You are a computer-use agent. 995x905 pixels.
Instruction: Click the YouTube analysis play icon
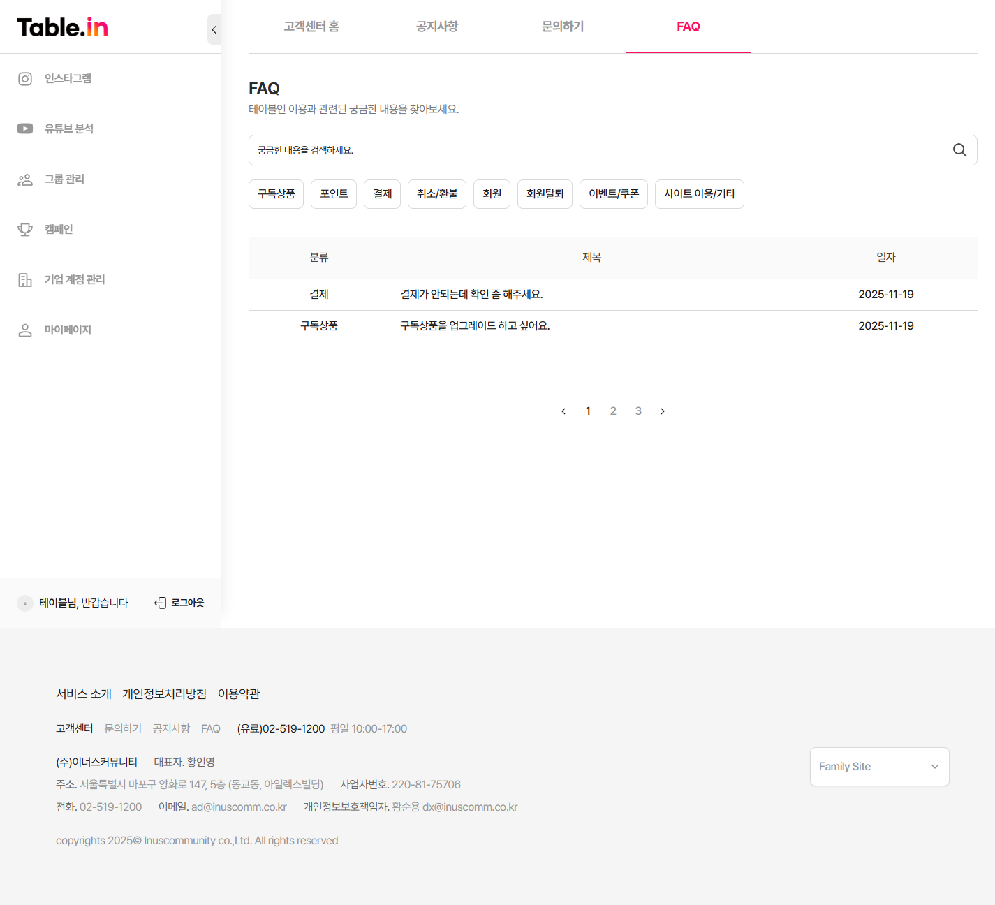25,128
